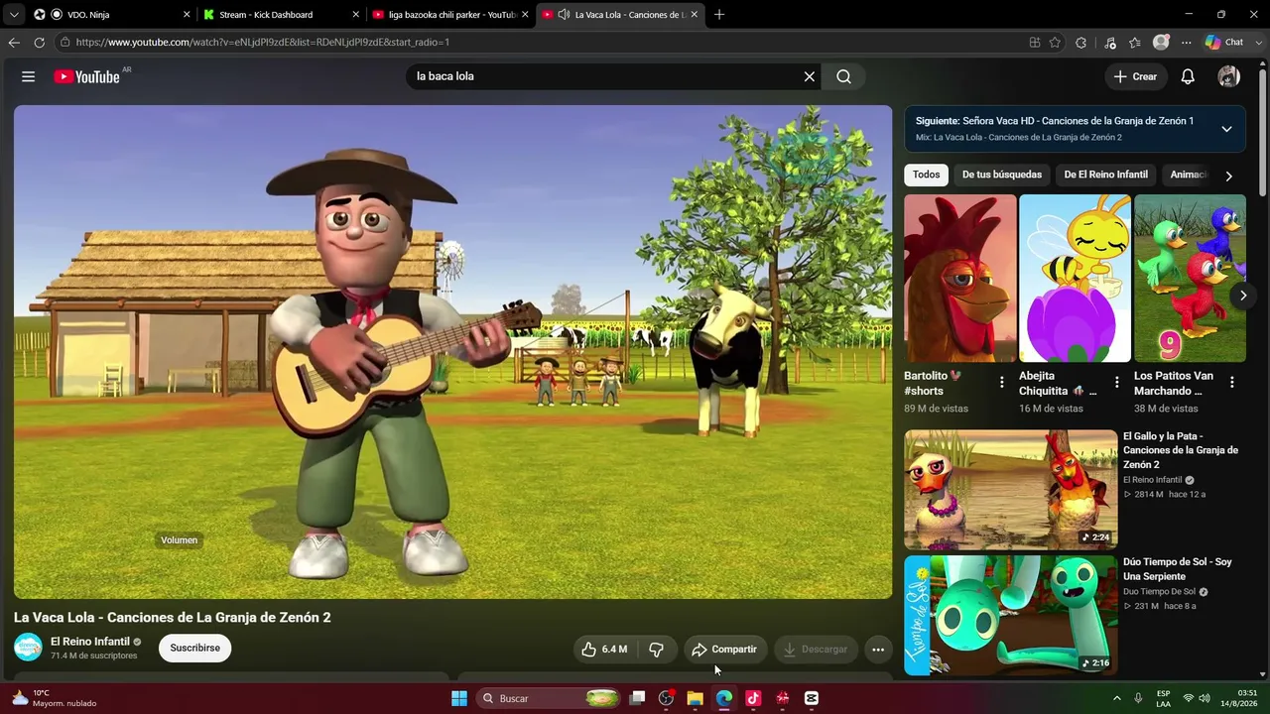
Task: Open volume control in system tray
Action: pyautogui.click(x=1205, y=698)
